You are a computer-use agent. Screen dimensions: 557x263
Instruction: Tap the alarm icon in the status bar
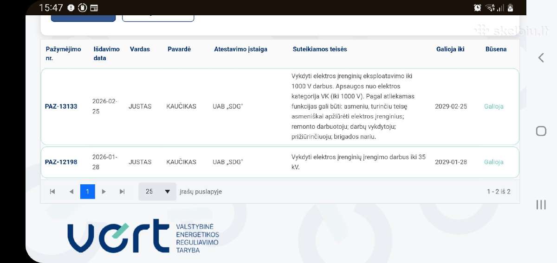pos(477,7)
